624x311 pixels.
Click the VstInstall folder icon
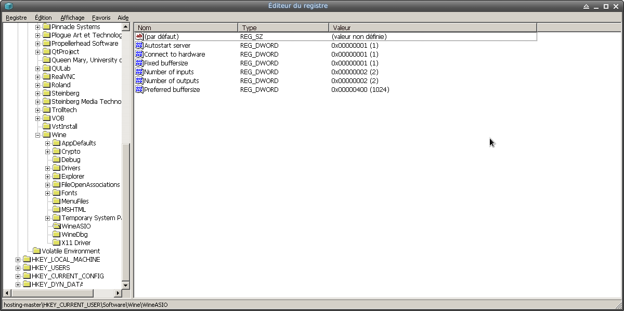coord(46,127)
